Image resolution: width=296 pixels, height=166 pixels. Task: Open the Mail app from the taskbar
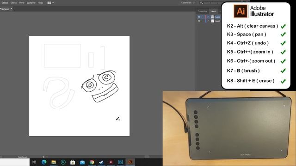click(82, 162)
